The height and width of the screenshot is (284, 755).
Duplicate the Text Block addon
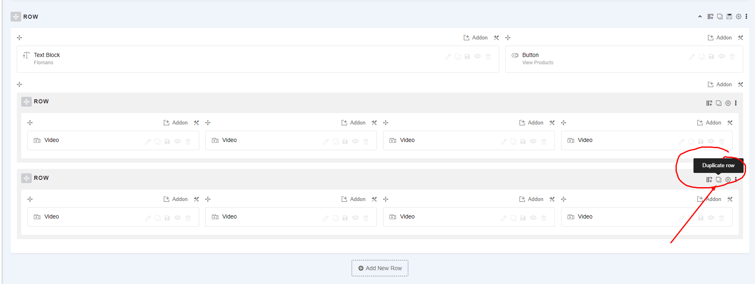pyautogui.click(x=458, y=57)
